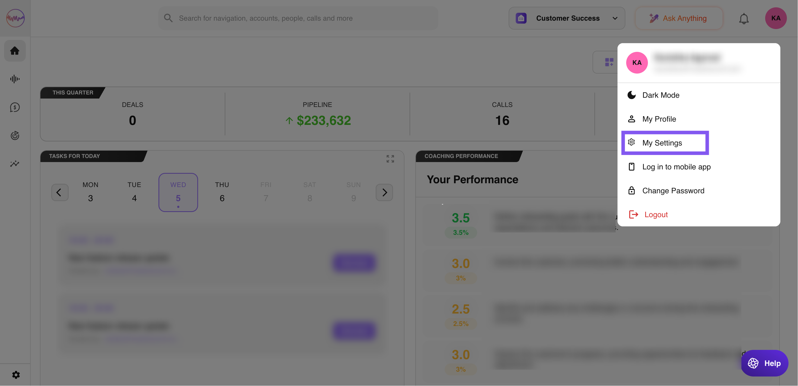
Task: Open the calls waveform sidebar icon
Action: (x=15, y=79)
